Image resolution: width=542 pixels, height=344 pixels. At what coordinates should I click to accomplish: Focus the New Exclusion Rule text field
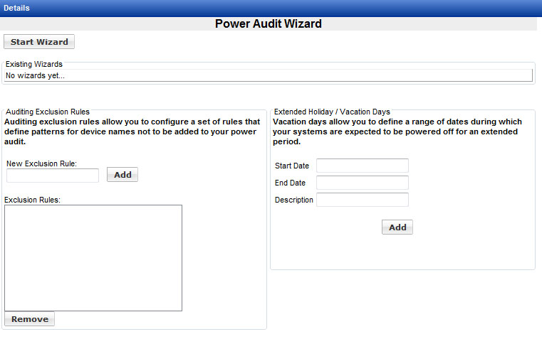53,175
